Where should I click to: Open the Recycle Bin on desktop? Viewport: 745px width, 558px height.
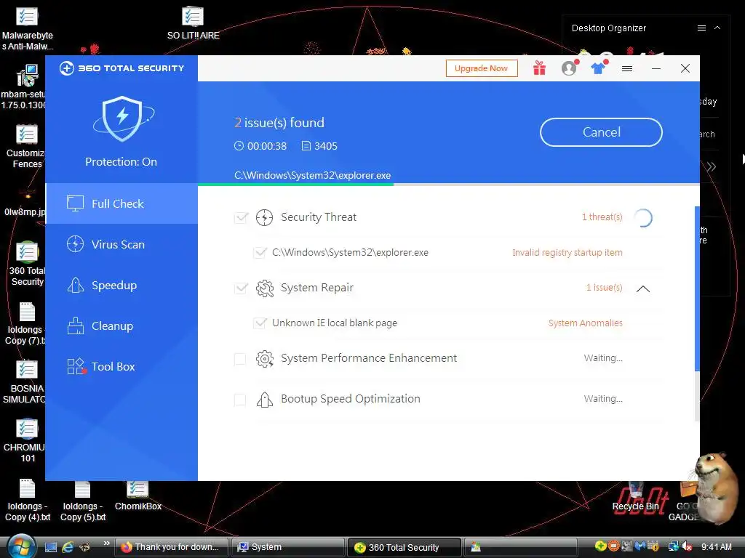(636, 498)
